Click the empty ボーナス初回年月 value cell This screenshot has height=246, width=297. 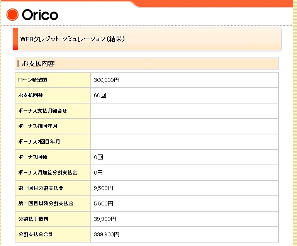tap(184, 126)
